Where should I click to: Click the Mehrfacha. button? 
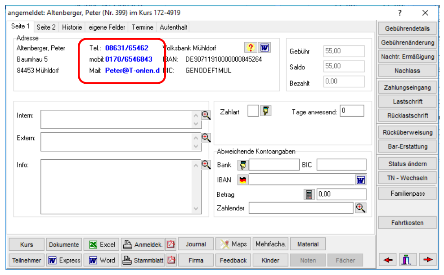(x=270, y=244)
